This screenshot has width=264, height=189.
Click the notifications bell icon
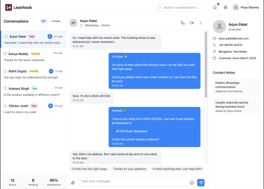coord(215,7)
